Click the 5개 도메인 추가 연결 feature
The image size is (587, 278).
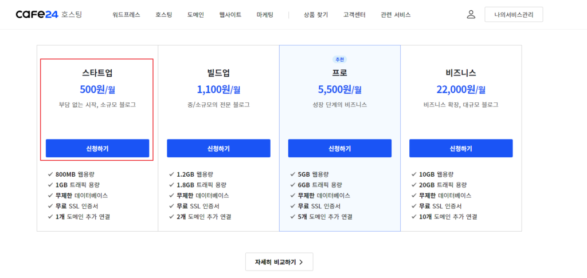[x=321, y=216]
